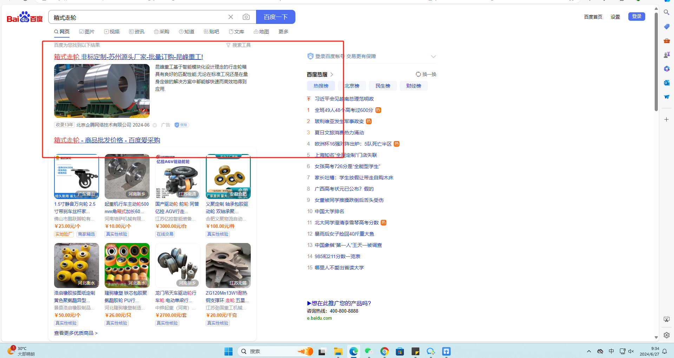
Task: Open Edge sidebar settings gear
Action: [x=666, y=335]
